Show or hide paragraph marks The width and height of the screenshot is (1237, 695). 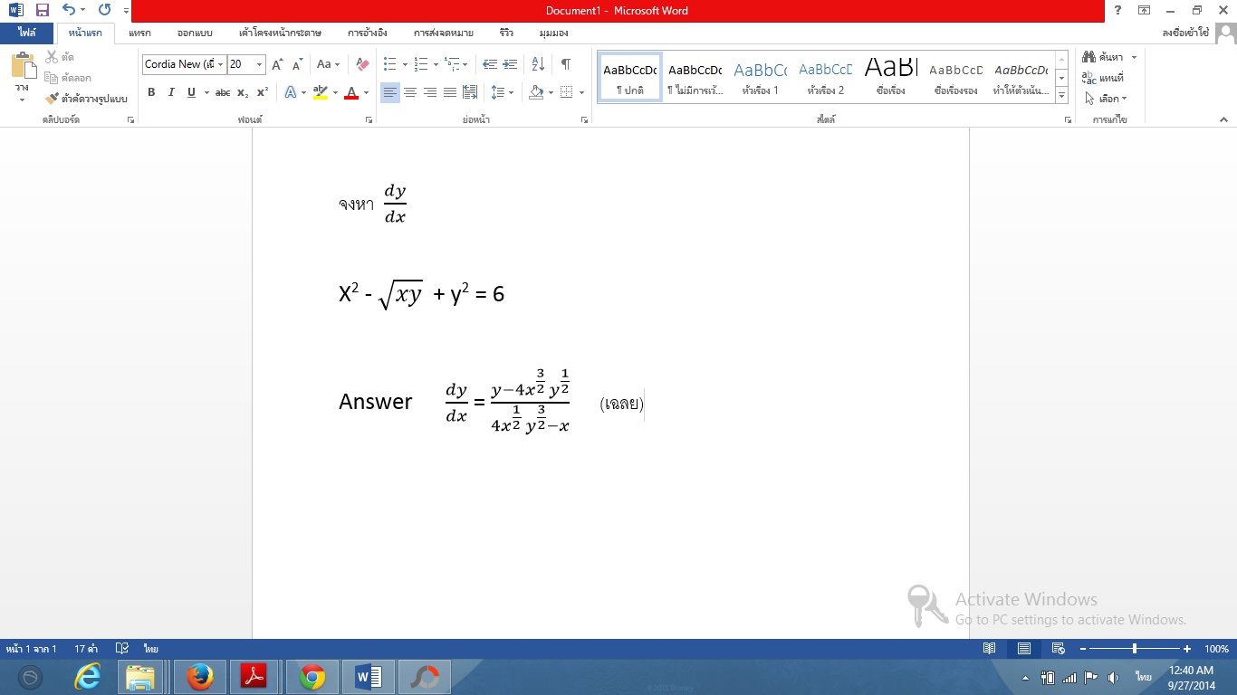tap(565, 64)
